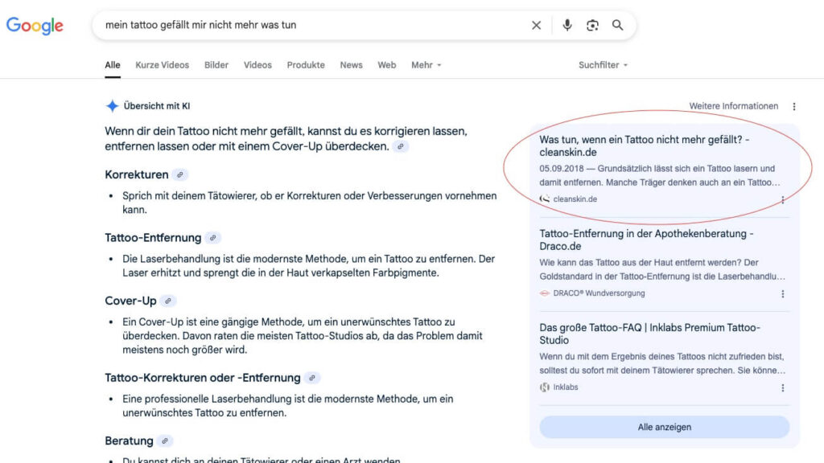Expand the Mehr dropdown
824x463 pixels.
click(x=426, y=65)
